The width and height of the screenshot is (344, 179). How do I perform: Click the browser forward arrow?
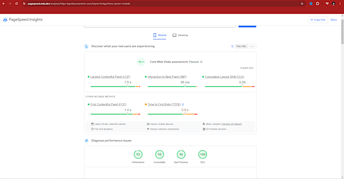point(10,3)
